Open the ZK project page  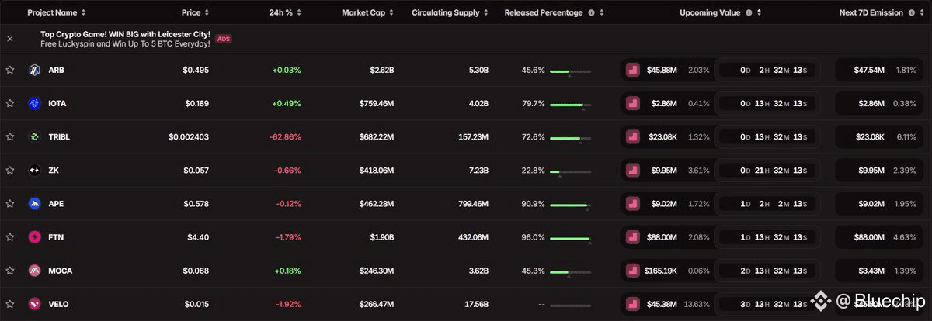pyautogui.click(x=53, y=170)
